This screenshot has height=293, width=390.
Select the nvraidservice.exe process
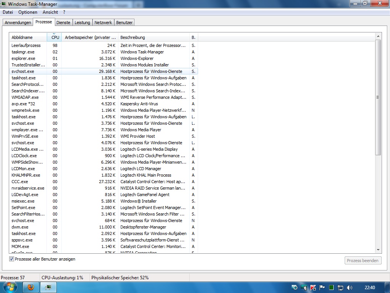tap(104, 188)
